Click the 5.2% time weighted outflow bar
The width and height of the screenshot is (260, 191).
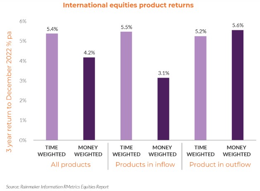click(x=201, y=88)
